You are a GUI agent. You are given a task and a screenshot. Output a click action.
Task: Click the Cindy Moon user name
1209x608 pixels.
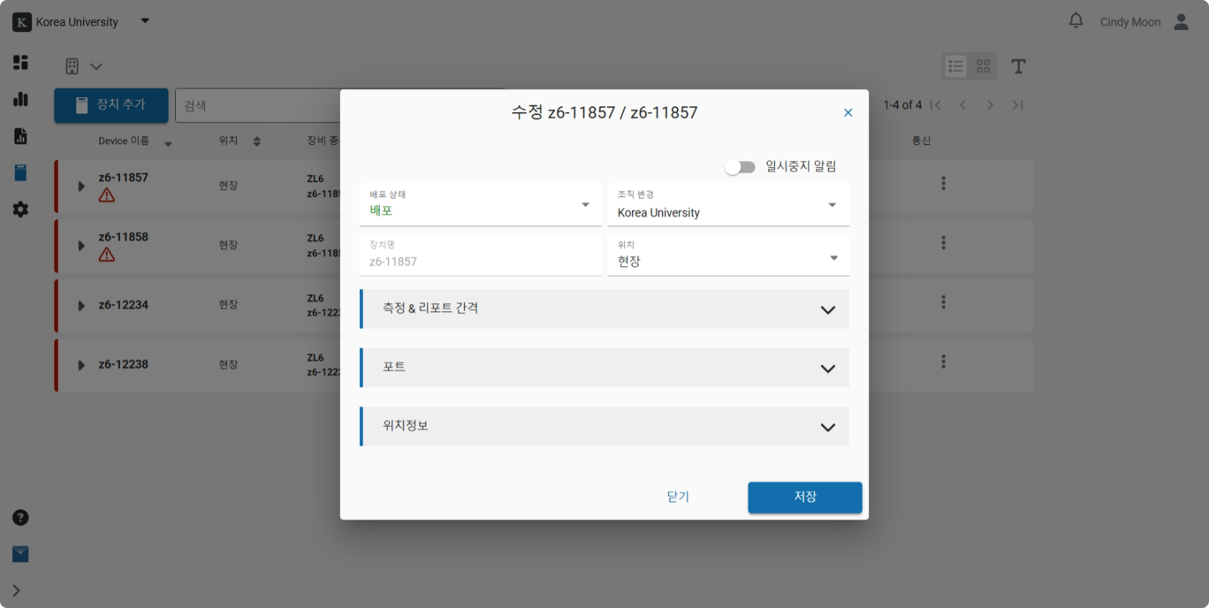point(1130,22)
